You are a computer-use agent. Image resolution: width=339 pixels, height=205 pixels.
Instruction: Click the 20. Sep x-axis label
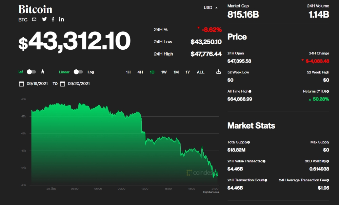(x=51, y=189)
